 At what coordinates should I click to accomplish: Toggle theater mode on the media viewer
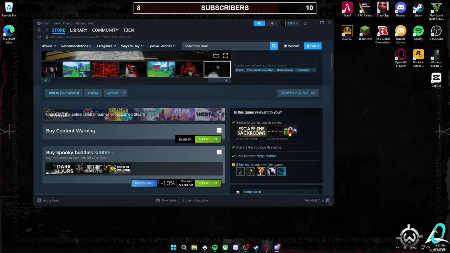point(216,56)
